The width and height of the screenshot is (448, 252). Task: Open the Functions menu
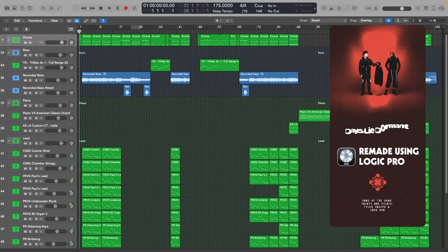tap(37, 21)
